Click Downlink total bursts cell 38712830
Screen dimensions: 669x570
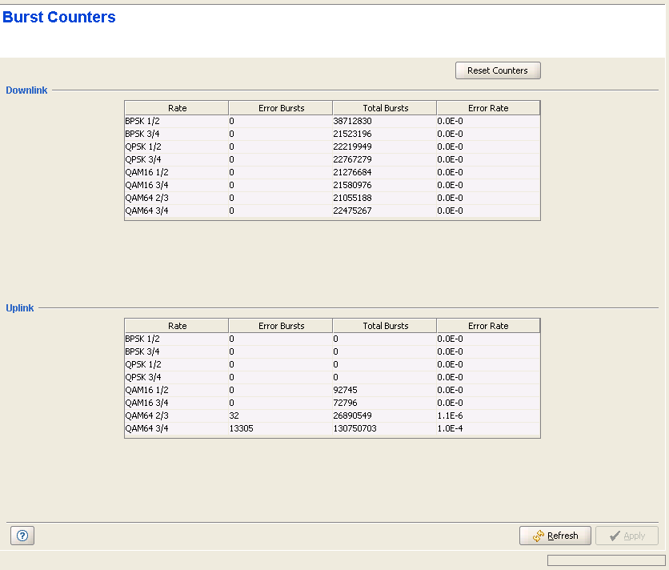(353, 121)
